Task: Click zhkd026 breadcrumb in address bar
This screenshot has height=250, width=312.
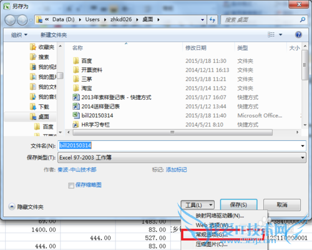Action: (x=121, y=19)
